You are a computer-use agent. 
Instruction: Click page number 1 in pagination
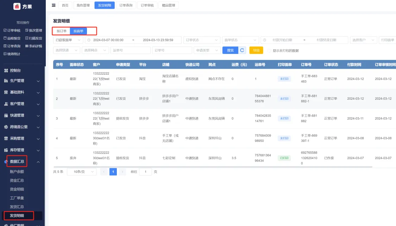pos(113,172)
